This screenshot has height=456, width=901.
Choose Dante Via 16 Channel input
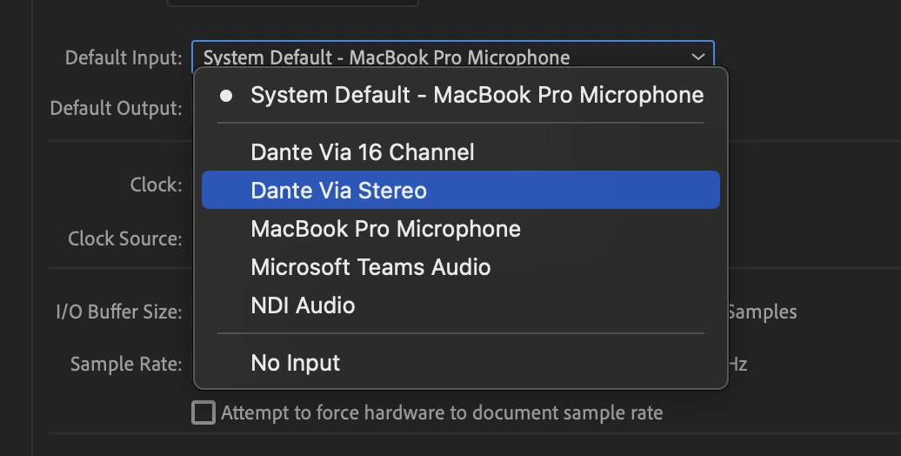[362, 152]
